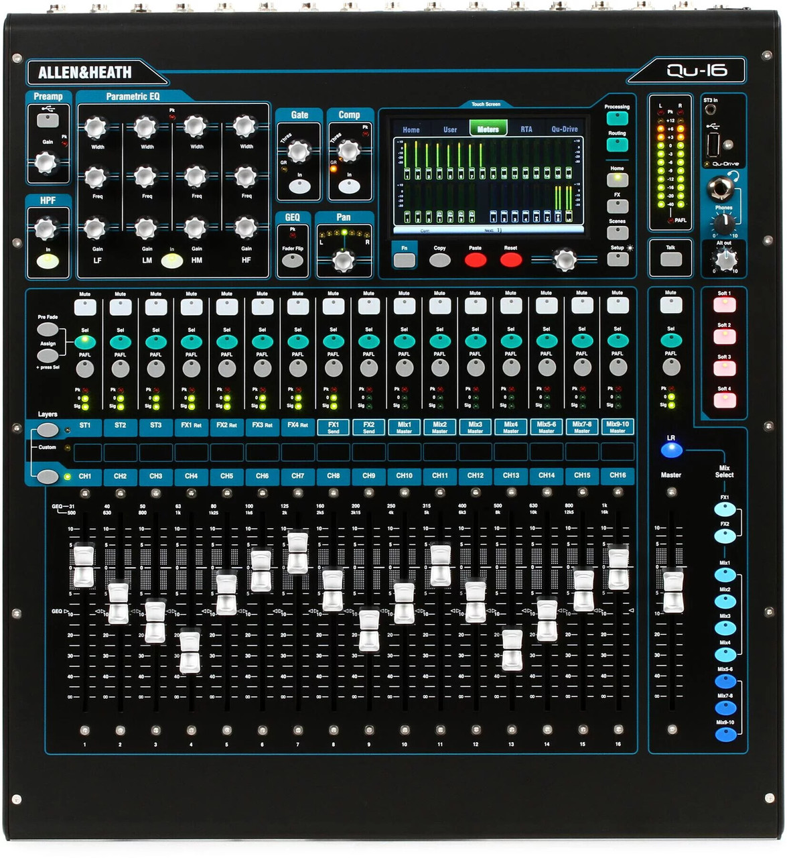The width and height of the screenshot is (787, 858).
Task: Touch the Pan knob
Action: [x=343, y=261]
